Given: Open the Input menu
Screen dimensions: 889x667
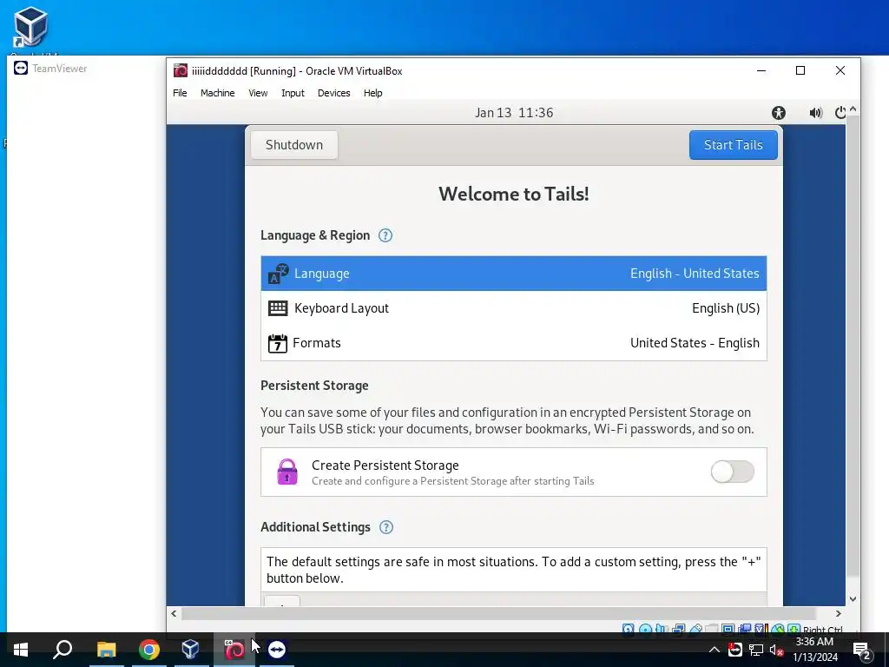Looking at the screenshot, I should tap(293, 93).
